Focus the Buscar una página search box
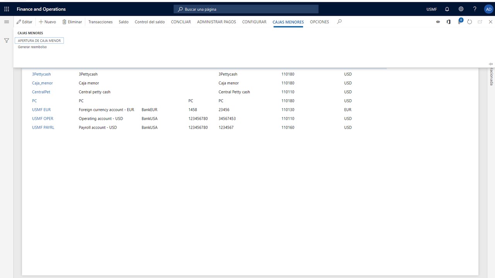Viewport: 495px width, 278px height. (x=246, y=9)
